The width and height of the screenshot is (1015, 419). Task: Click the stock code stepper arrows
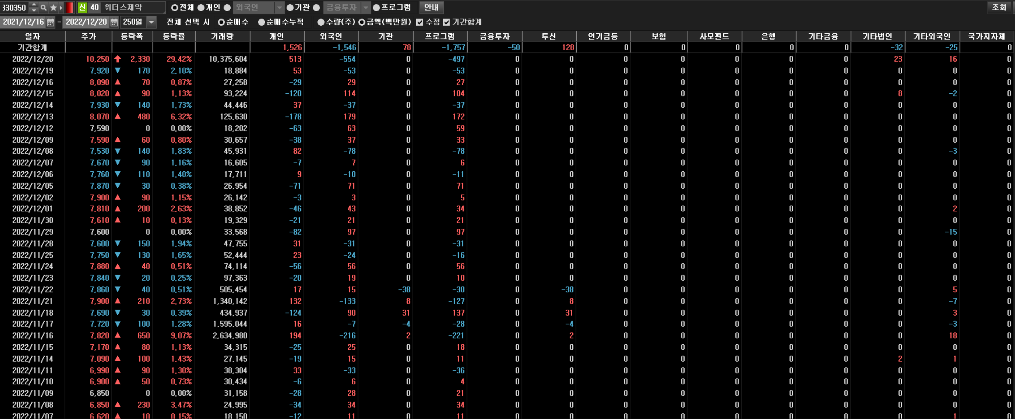point(34,7)
